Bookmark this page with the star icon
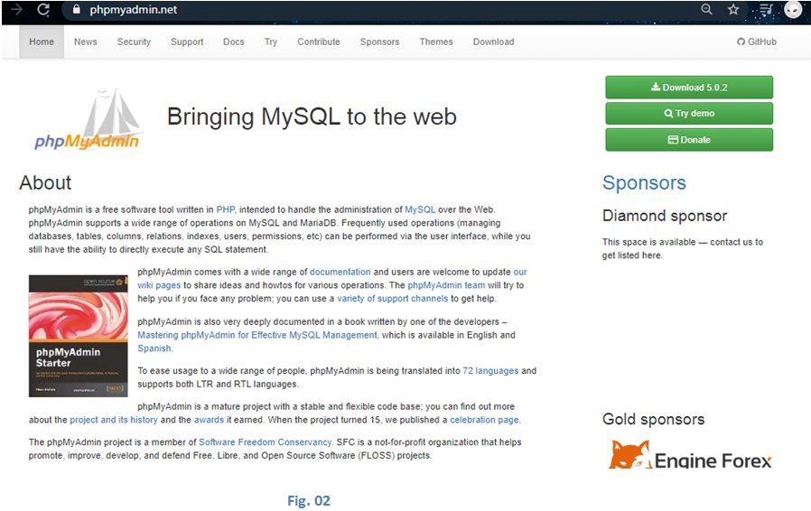The height and width of the screenshot is (511, 811). coord(733,10)
